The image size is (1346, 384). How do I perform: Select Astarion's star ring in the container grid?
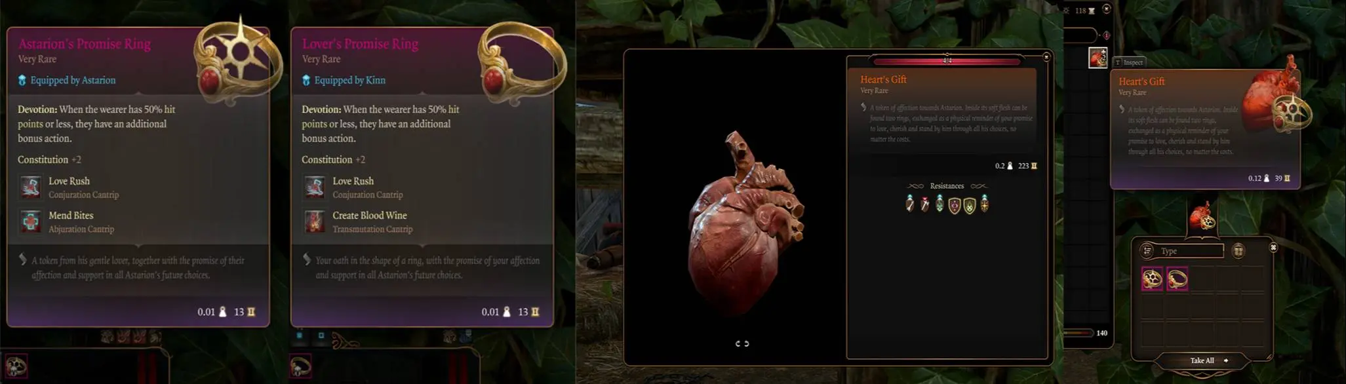pos(1152,279)
